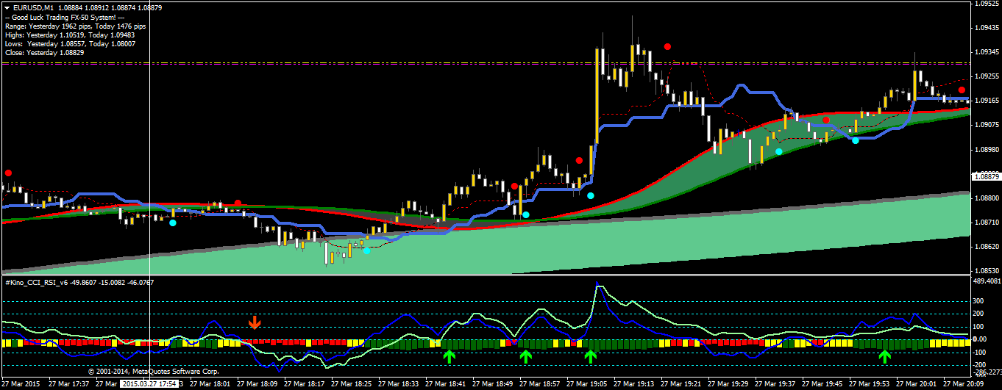Click price scale value 1.09165
This screenshot has width=1002, height=390.
click(986, 101)
